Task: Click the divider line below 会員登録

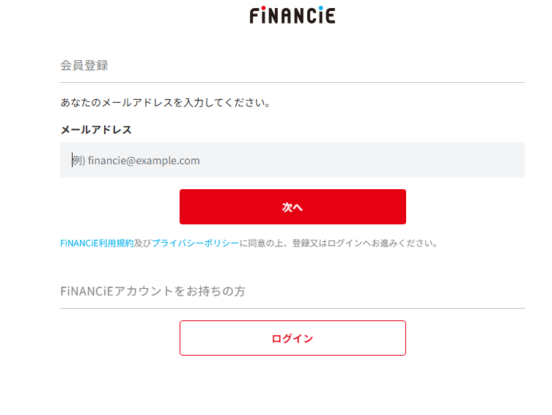Action: (292, 82)
